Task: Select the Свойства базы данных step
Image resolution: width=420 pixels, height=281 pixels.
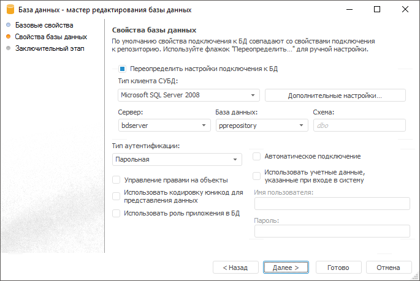Action: tap(51, 37)
